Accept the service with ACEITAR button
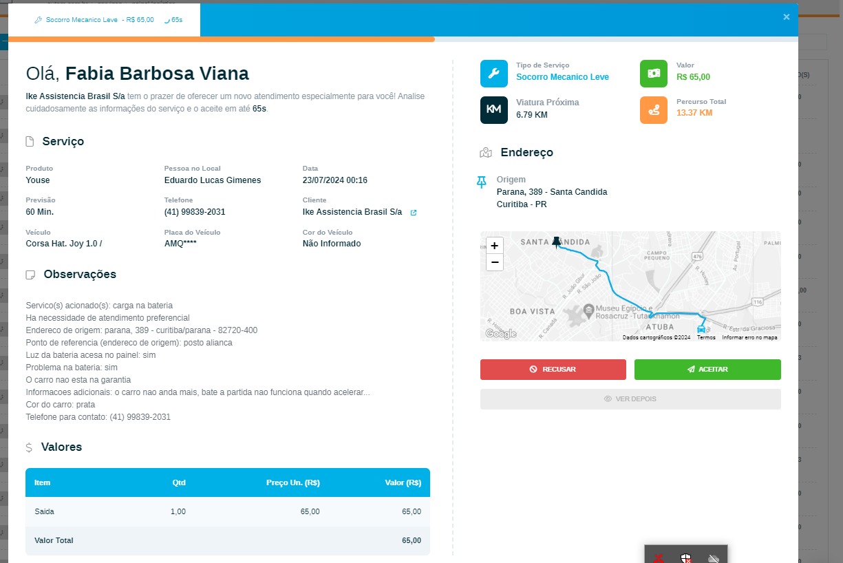Image resolution: width=843 pixels, height=563 pixels. [707, 370]
